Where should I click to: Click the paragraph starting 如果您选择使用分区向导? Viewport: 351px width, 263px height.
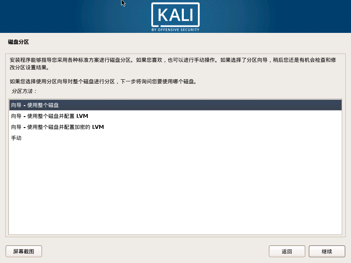tap(103, 82)
